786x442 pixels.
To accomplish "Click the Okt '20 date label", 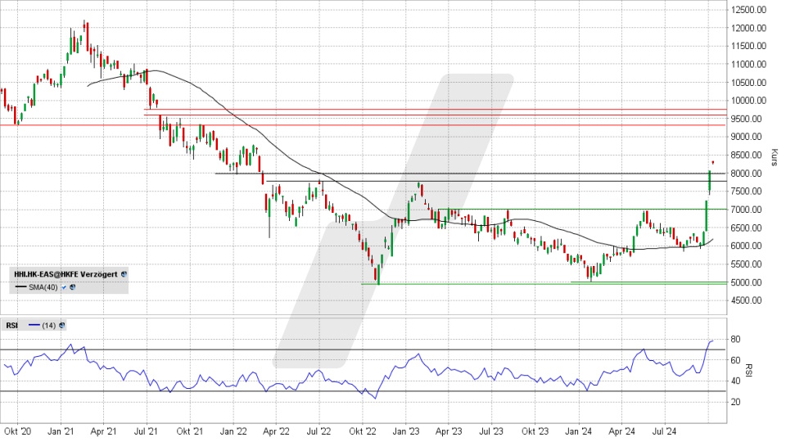I will pyautogui.click(x=17, y=431).
